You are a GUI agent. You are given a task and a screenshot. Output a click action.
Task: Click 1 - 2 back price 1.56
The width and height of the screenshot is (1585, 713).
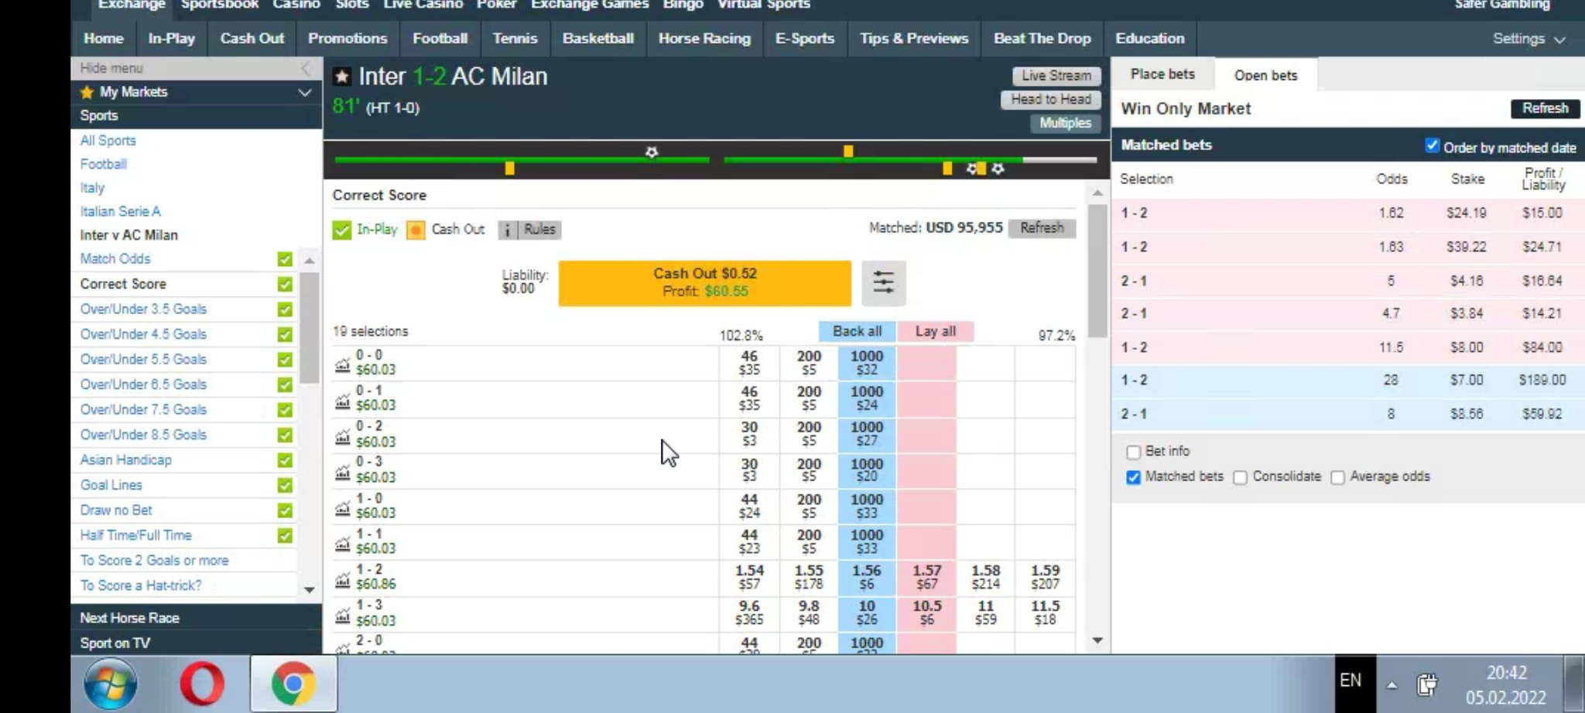point(867,577)
